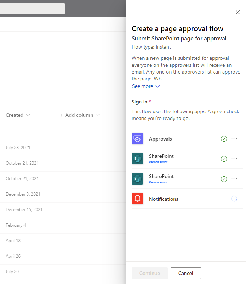This screenshot has height=284, width=246.
Task: Open Permissions link under first SharePoint
Action: [158, 162]
